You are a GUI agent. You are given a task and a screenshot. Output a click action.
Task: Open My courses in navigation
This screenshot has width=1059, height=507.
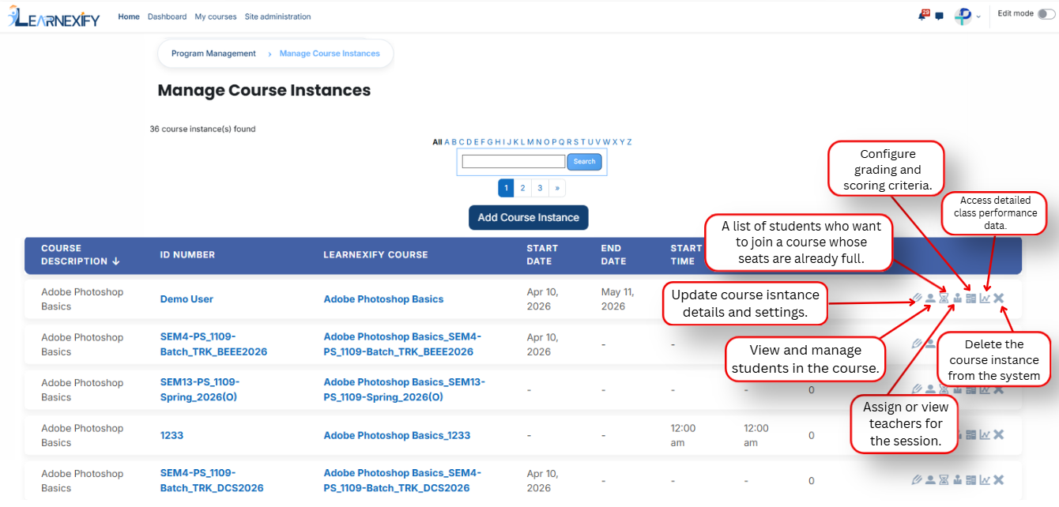pos(216,17)
